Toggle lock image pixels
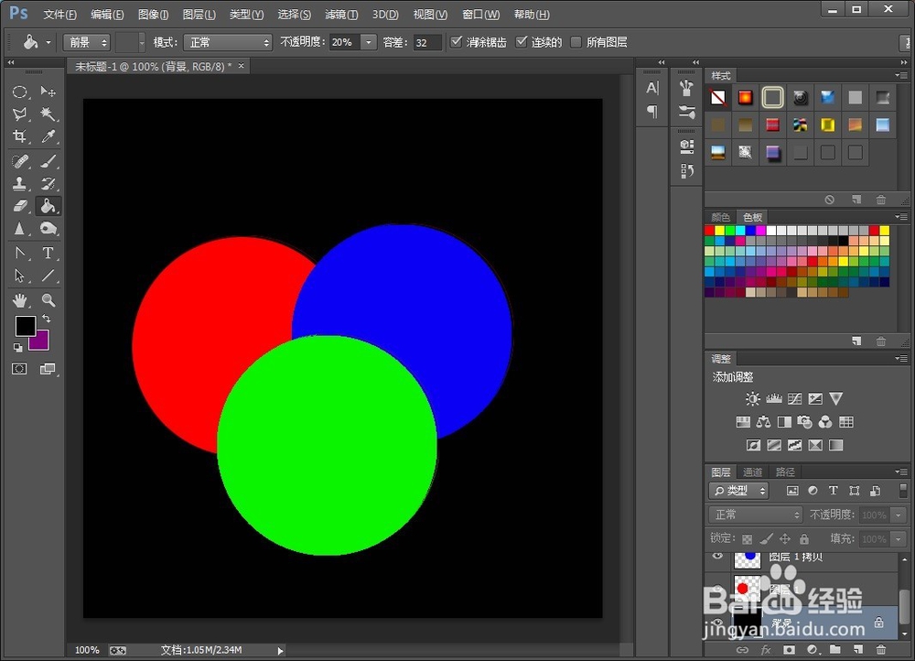The width and height of the screenshot is (915, 661). tap(766, 539)
